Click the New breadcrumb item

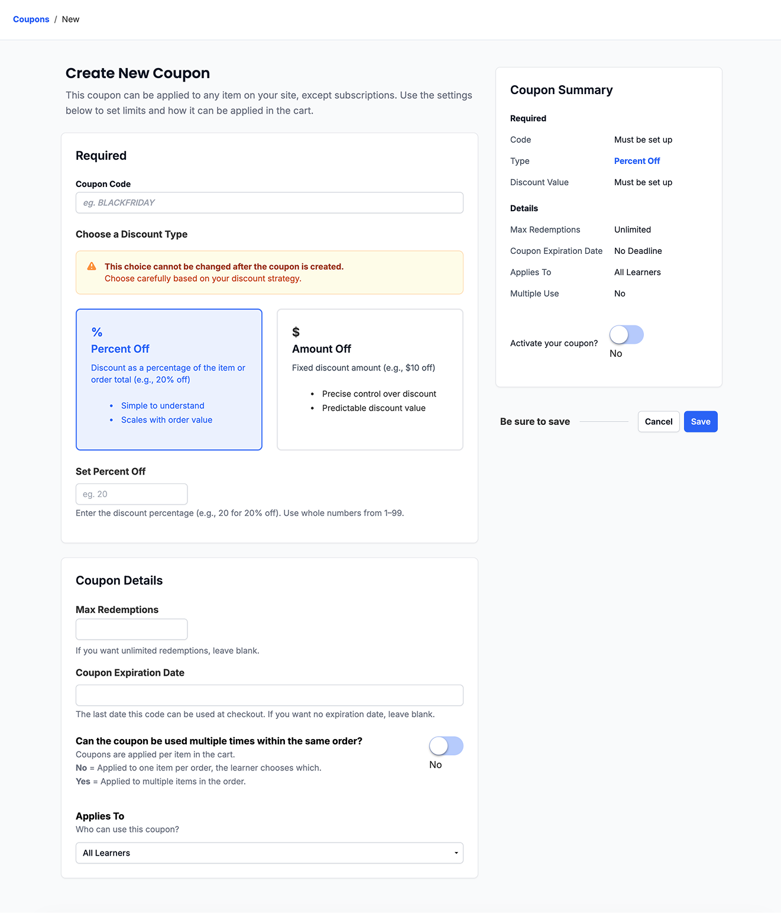(x=70, y=20)
